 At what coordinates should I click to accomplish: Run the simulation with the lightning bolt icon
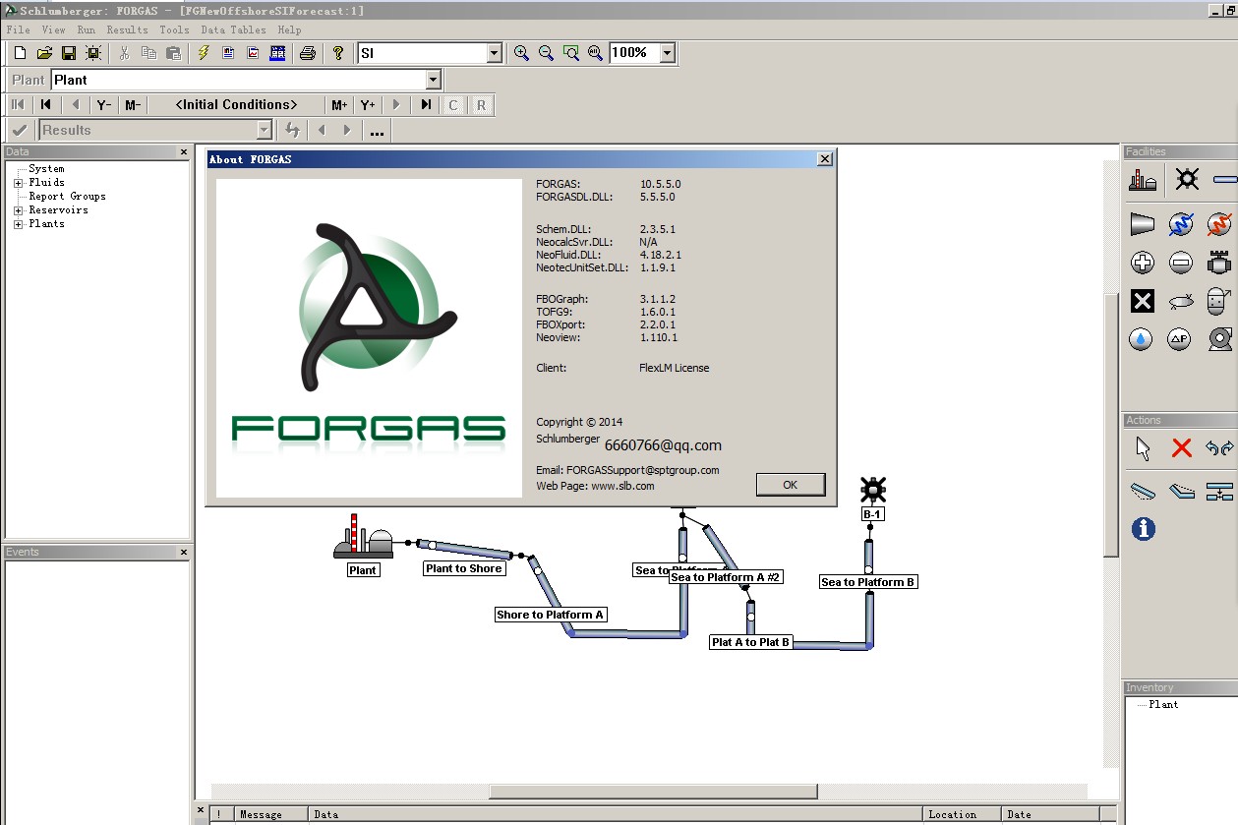pos(203,52)
